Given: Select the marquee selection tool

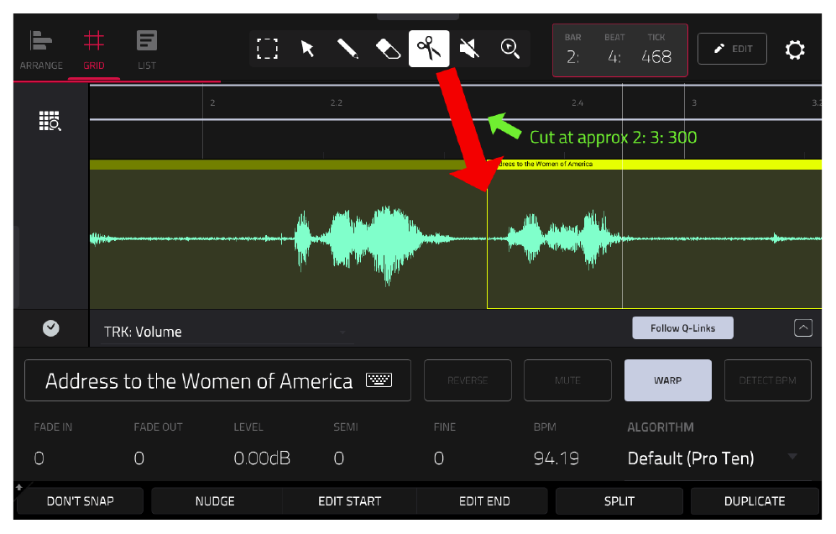Looking at the screenshot, I should tap(267, 49).
